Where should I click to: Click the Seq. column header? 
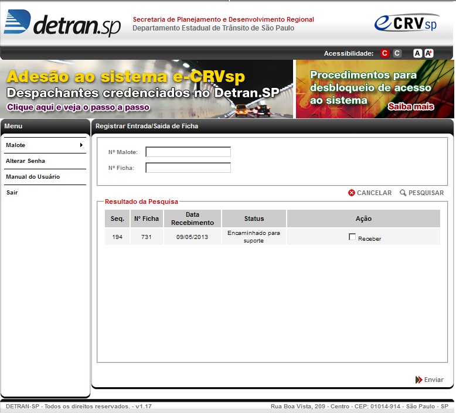[117, 219]
